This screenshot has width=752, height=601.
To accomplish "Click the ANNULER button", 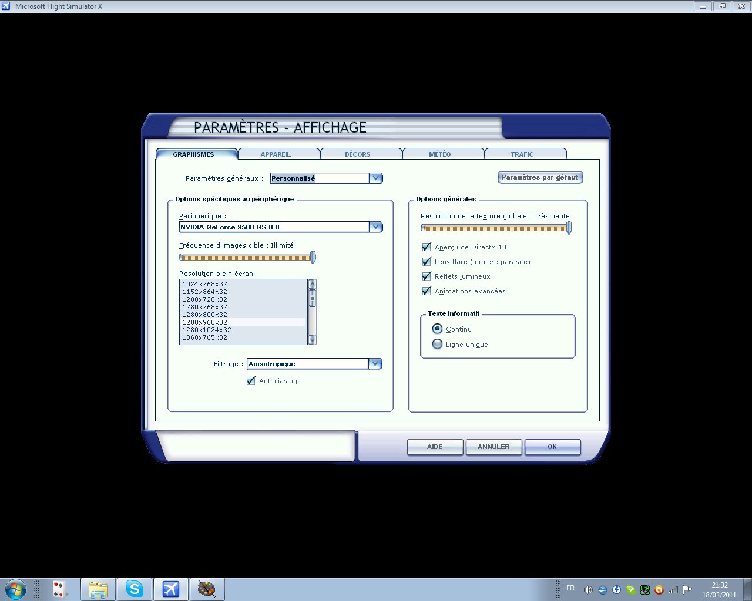I will [x=493, y=447].
